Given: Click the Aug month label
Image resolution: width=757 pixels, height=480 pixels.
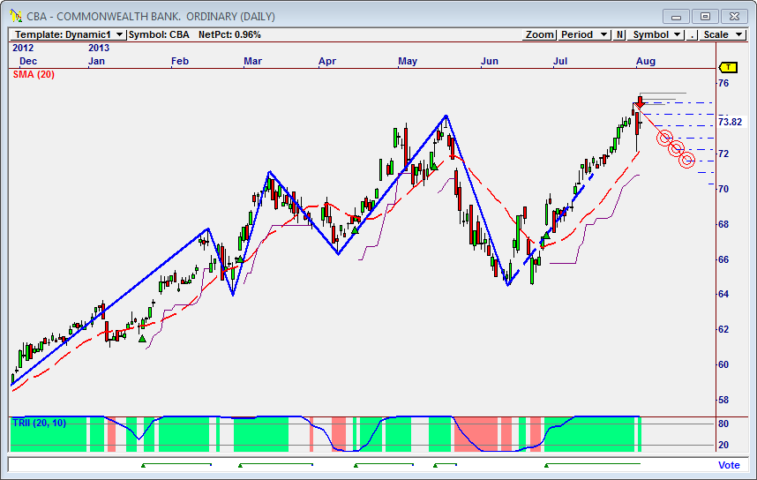Looking at the screenshot, I should 646,62.
